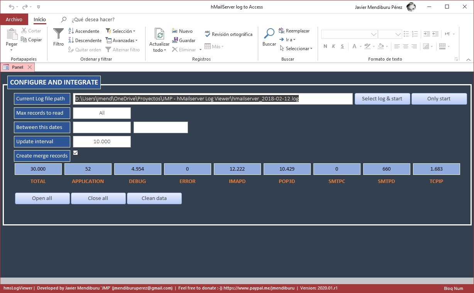The image size is (474, 293).
Task: Open the text highlight color dropdown
Action: click(374, 46)
